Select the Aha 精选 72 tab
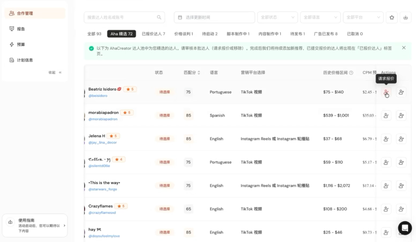 pyautogui.click(x=121, y=34)
